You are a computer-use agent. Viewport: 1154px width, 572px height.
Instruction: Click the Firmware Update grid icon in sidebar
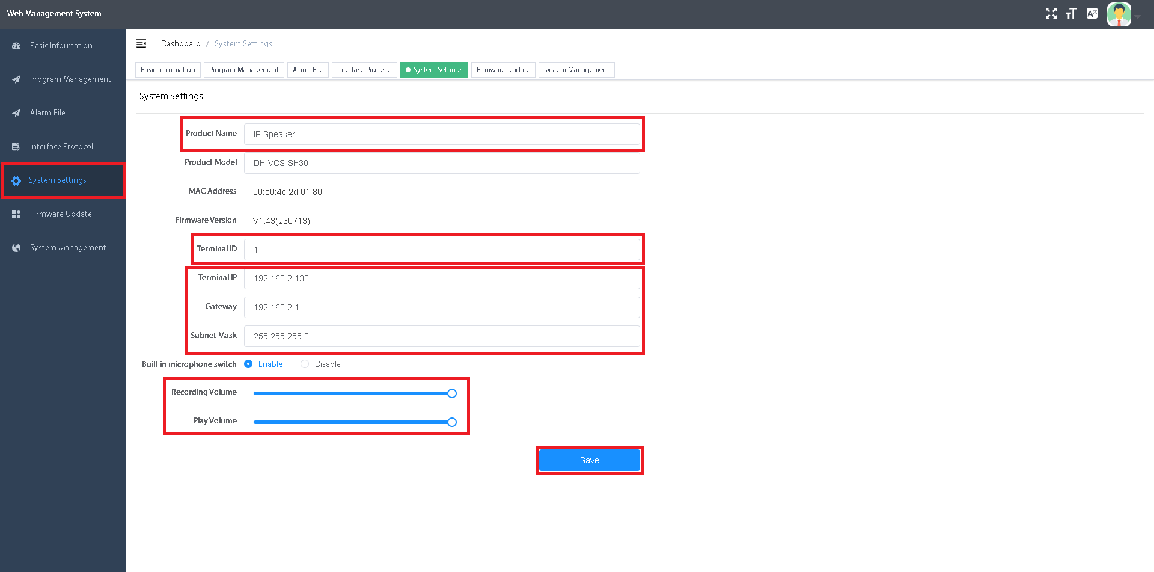16,214
